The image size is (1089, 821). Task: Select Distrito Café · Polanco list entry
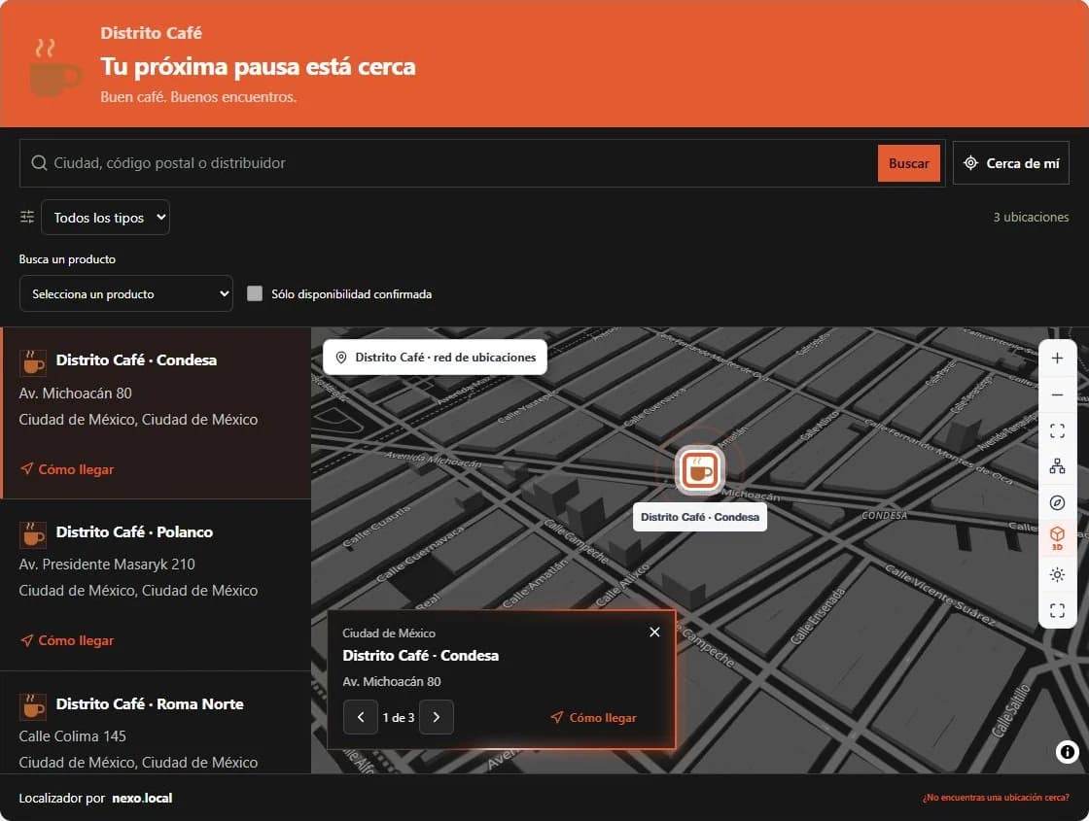coord(156,585)
